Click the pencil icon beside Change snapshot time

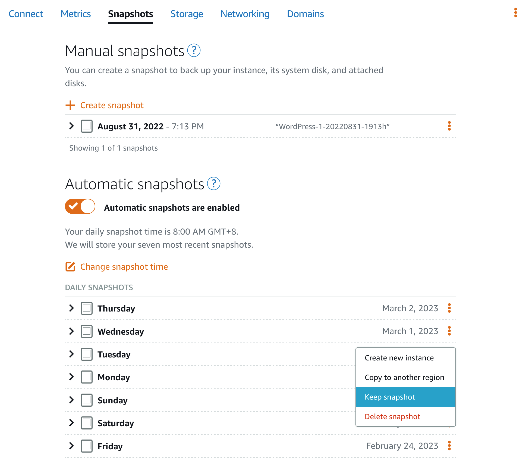point(70,267)
